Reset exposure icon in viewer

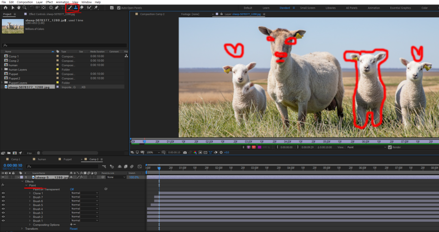point(221,153)
